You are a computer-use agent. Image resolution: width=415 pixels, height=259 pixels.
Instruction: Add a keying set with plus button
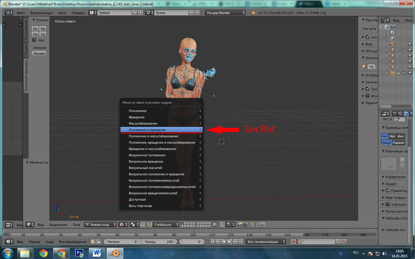[402, 160]
